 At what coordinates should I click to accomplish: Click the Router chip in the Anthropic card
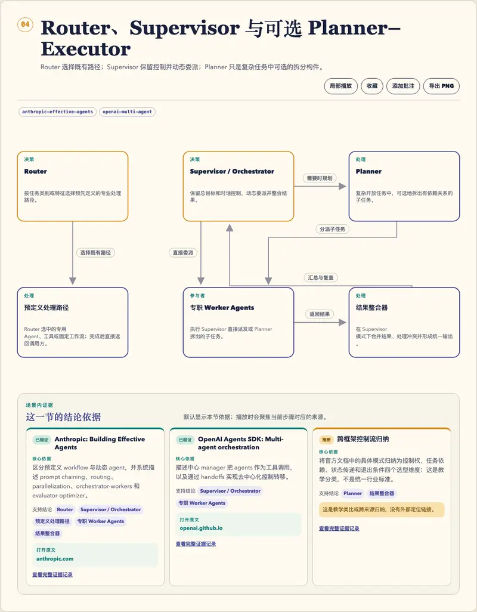[65, 509]
